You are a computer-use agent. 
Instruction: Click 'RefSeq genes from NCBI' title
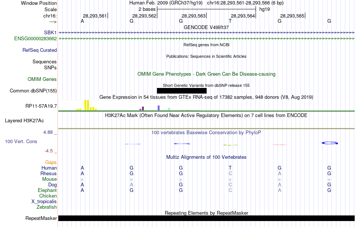(x=206, y=45)
